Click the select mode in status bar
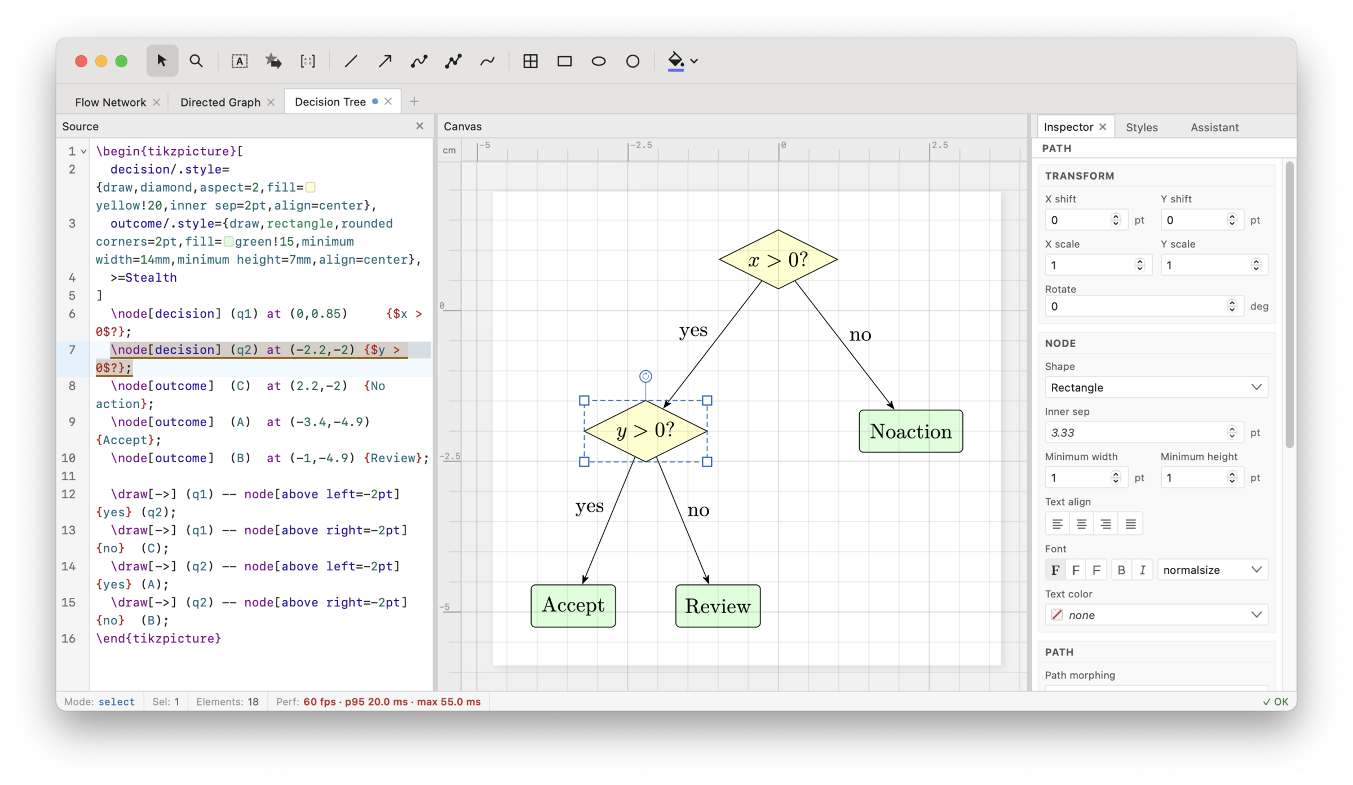The width and height of the screenshot is (1353, 785). 116,702
